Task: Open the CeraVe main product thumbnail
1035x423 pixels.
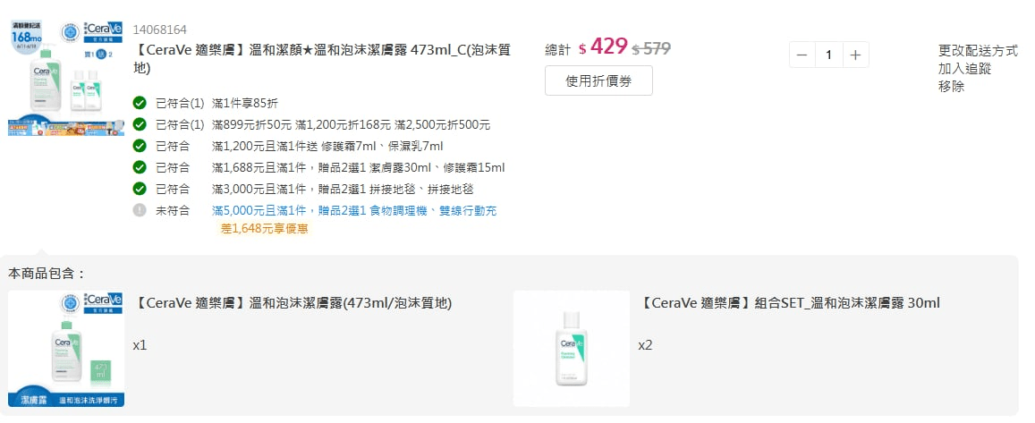Action: pos(66,78)
